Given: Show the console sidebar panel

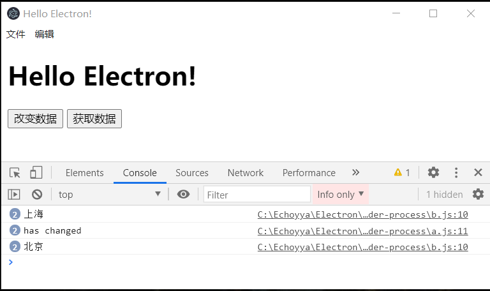Looking at the screenshot, I should pos(14,195).
